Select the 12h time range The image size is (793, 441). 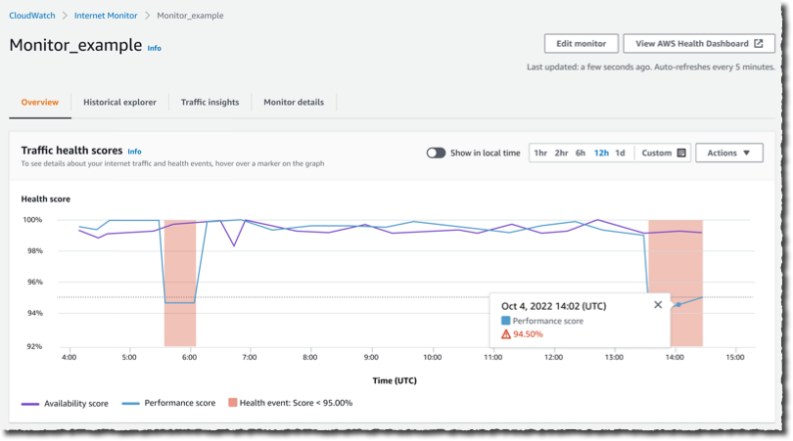601,153
